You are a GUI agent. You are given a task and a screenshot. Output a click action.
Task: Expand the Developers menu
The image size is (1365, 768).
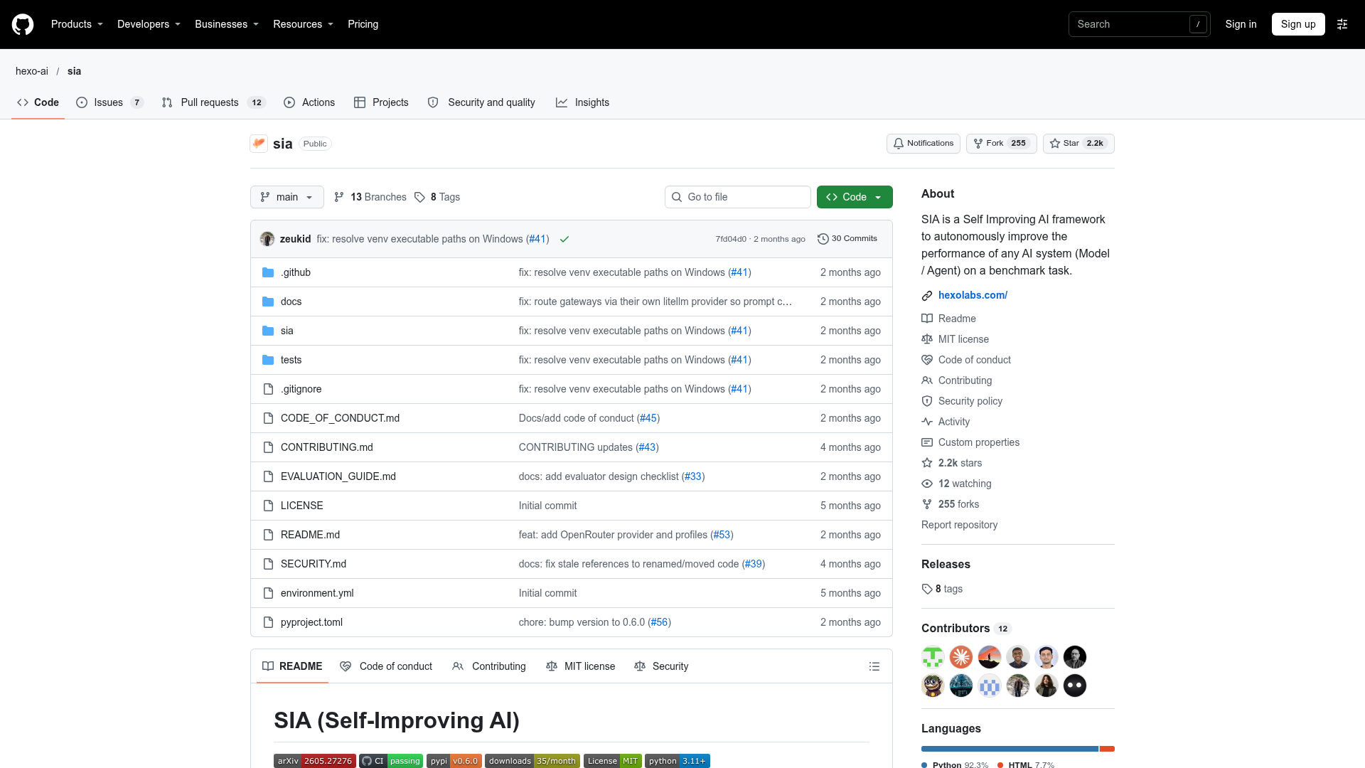click(x=149, y=24)
